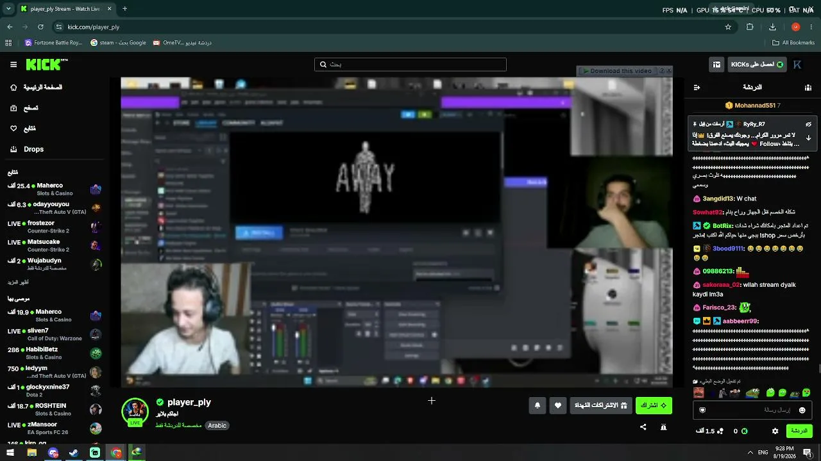Open All Bookmarks folder
The image size is (821, 461).
click(x=793, y=43)
